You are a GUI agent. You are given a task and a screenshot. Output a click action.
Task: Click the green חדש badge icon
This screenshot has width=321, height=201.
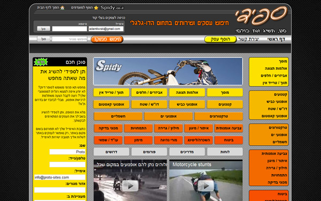[x=41, y=62]
